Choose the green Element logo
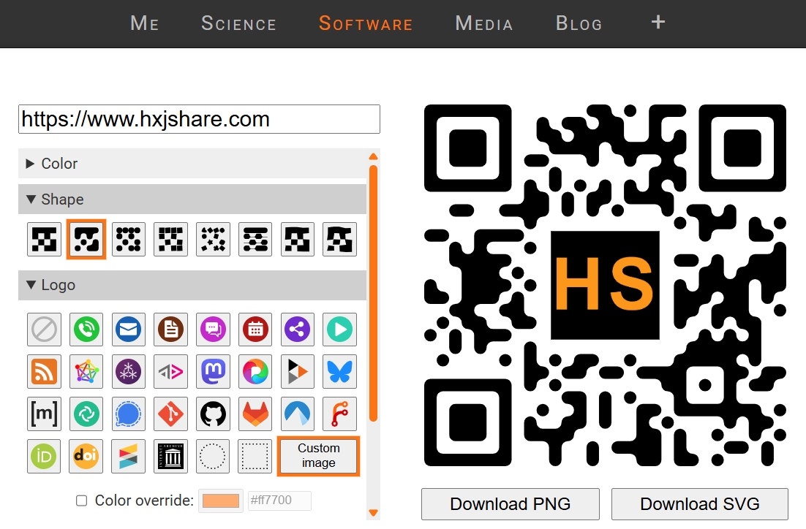The height and width of the screenshot is (529, 806). pos(86,414)
